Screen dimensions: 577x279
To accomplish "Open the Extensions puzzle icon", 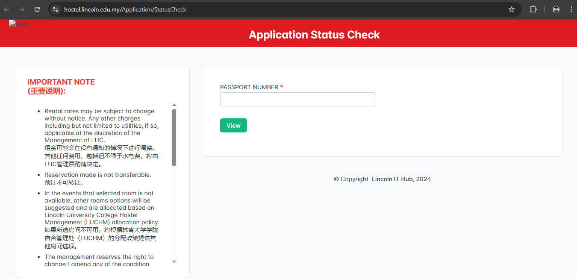I will point(533,9).
